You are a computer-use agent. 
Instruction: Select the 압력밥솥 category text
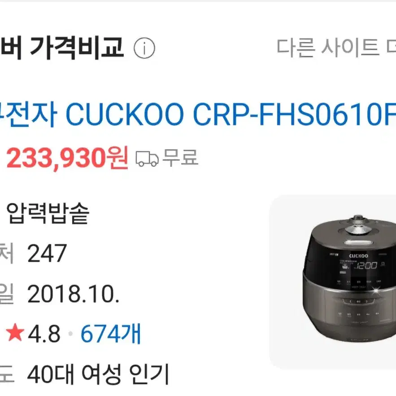48,213
